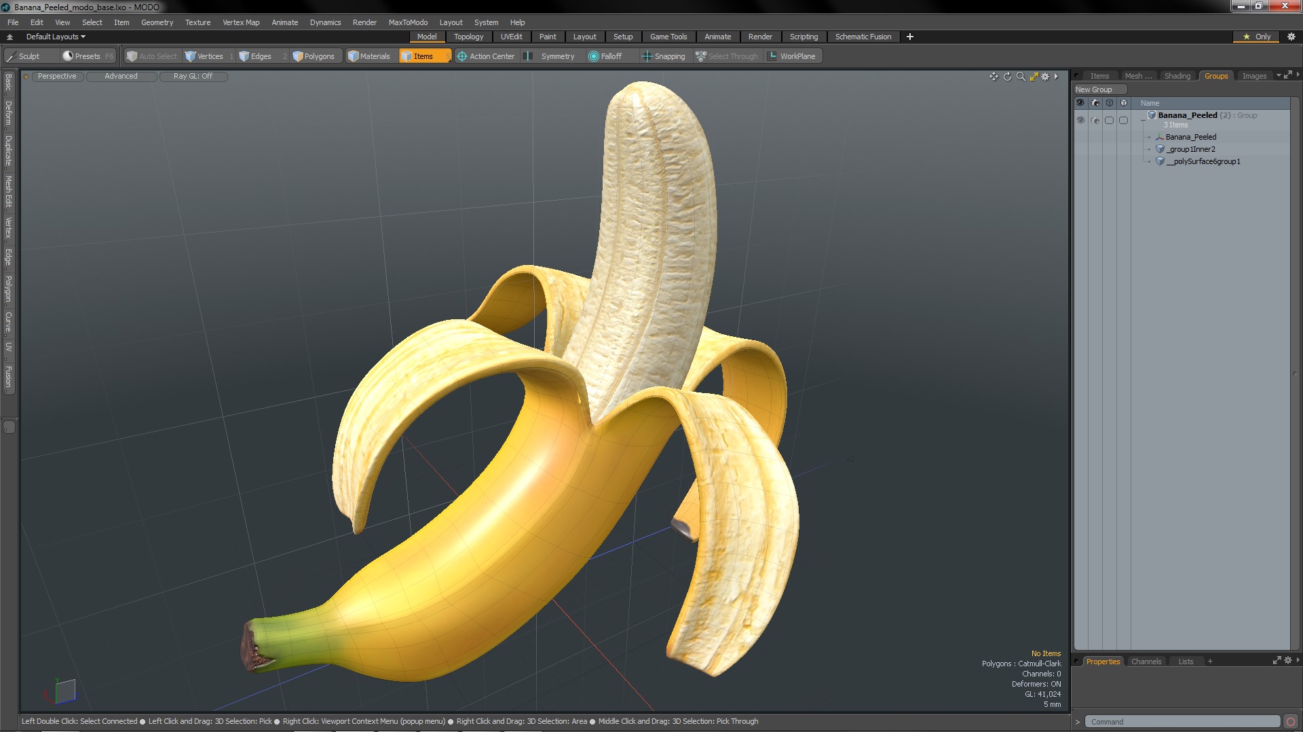
Task: Enable Symmetry toggle in toolbar
Action: pyautogui.click(x=551, y=56)
